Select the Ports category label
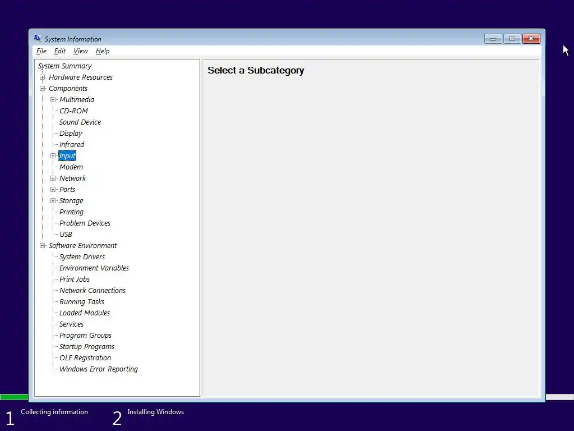The image size is (574, 431). pos(67,190)
